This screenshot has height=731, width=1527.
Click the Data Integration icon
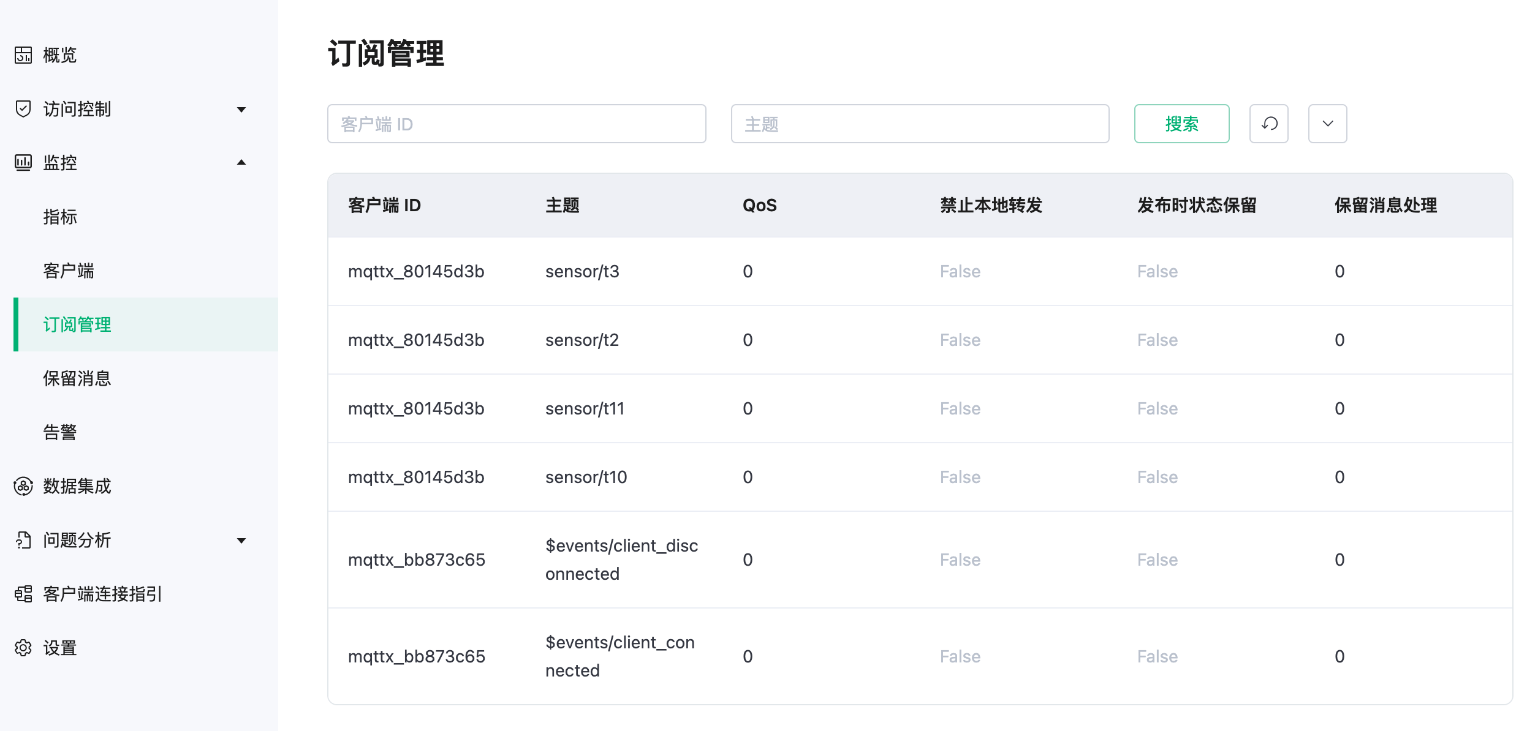click(23, 486)
